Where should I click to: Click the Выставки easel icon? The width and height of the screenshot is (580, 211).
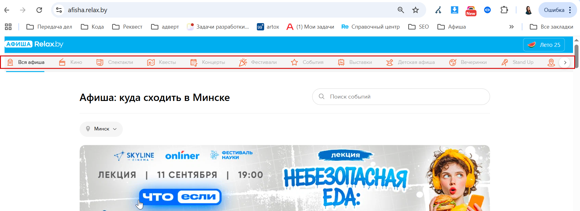pyautogui.click(x=341, y=62)
